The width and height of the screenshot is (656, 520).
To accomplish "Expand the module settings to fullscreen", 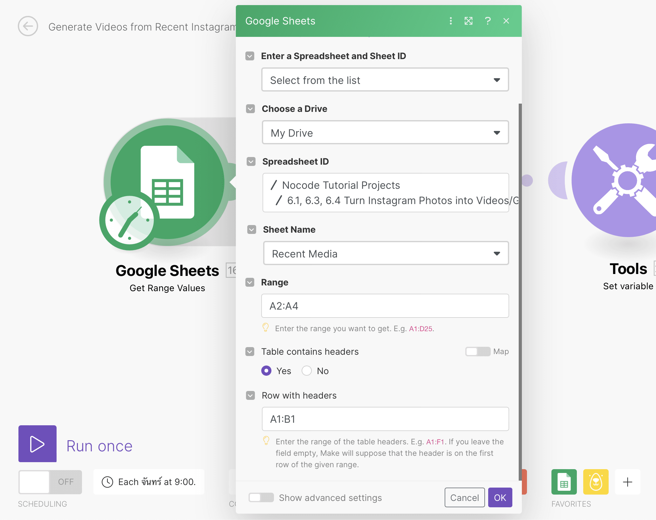I will (468, 21).
